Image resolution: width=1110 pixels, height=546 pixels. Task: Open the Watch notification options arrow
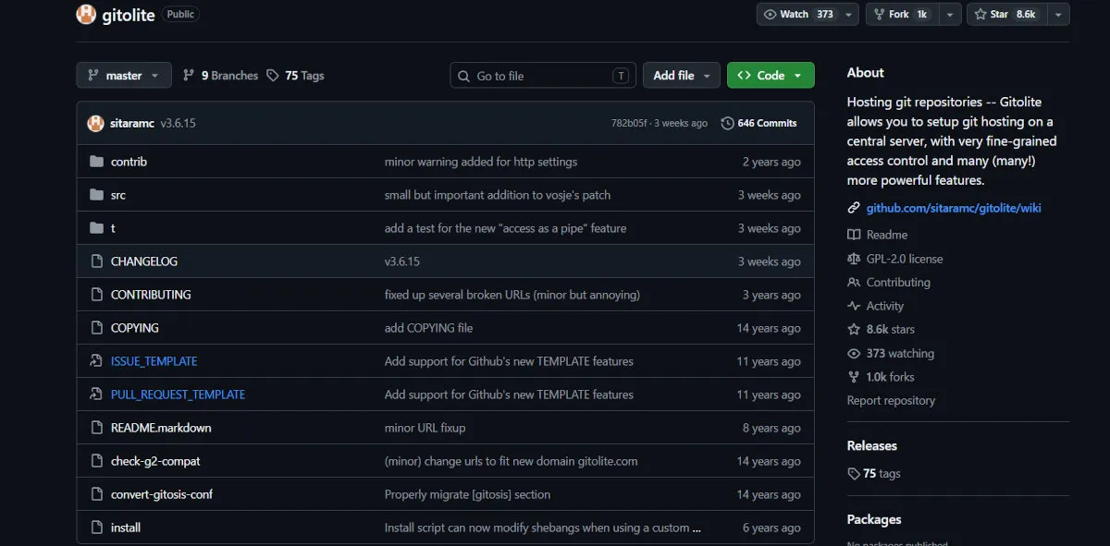tap(849, 15)
